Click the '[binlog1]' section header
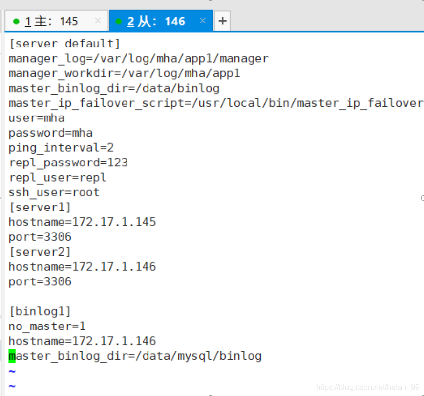This screenshot has height=396, width=424. point(40,311)
